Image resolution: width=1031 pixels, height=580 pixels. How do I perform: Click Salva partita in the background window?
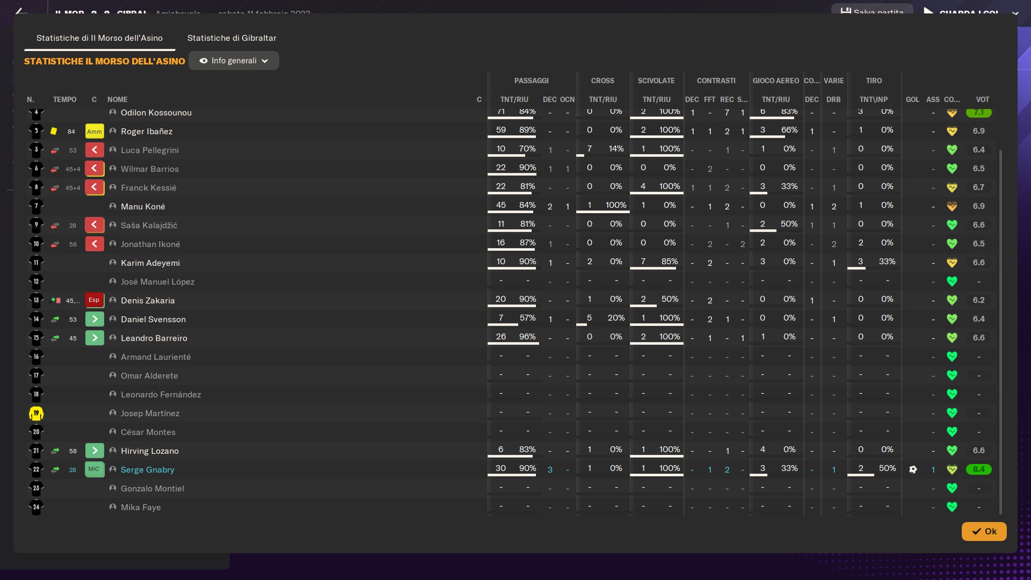872,11
